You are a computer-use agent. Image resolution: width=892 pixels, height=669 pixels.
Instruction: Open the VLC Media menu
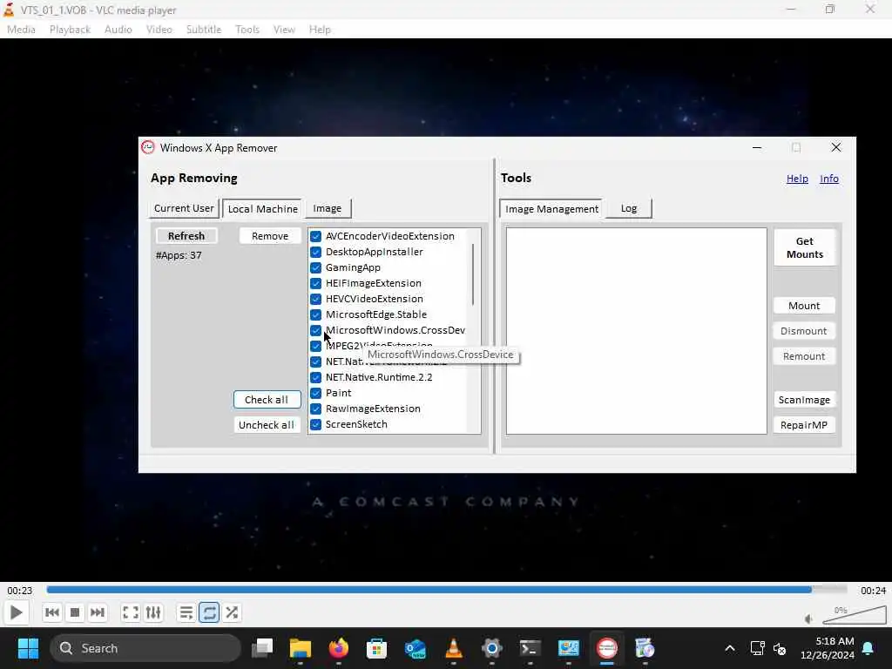point(21,30)
